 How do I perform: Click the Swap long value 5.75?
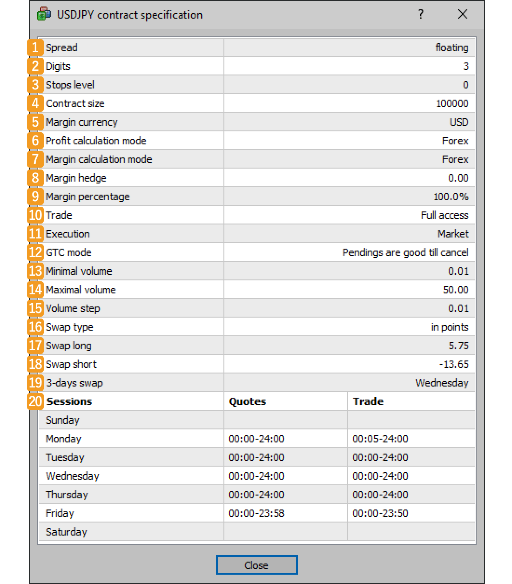coord(458,346)
